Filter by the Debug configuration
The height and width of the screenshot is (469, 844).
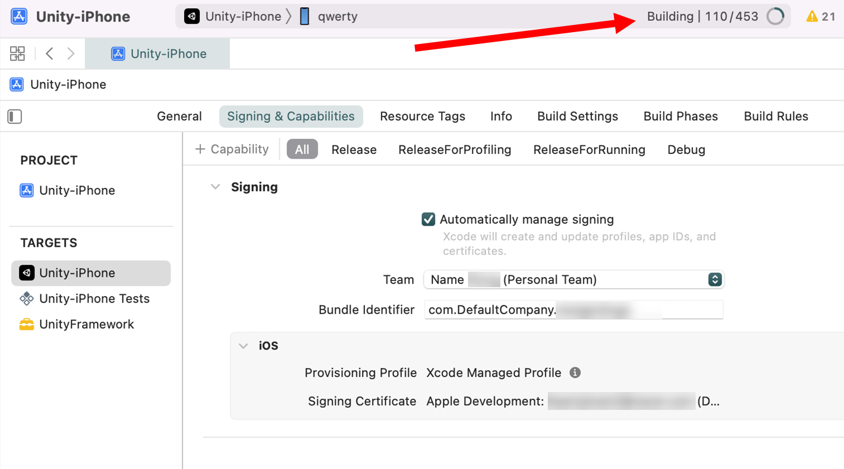(x=686, y=150)
